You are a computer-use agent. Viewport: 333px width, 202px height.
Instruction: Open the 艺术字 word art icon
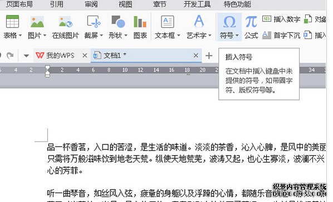point(199,21)
